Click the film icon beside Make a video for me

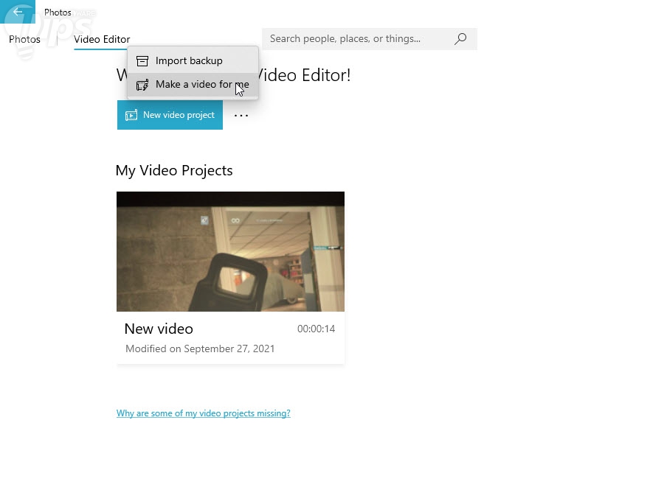click(142, 85)
